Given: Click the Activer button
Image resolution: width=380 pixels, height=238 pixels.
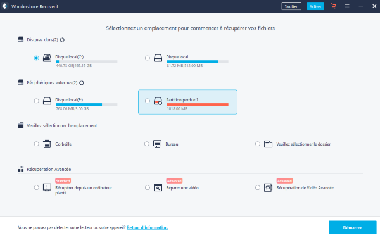Looking at the screenshot, I should click(x=315, y=6).
